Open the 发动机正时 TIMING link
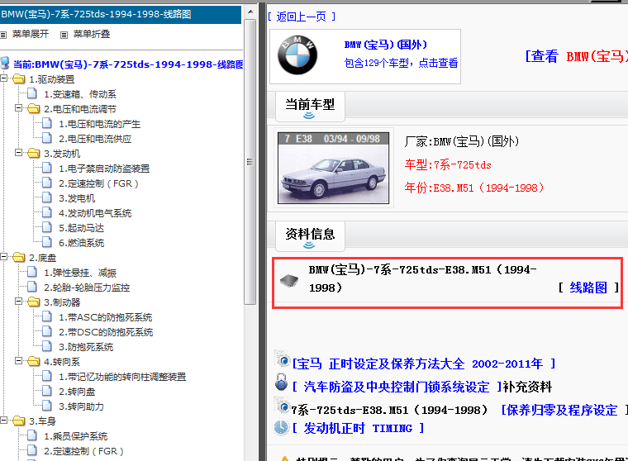Screen dimensions: 628x461 pos(358,428)
